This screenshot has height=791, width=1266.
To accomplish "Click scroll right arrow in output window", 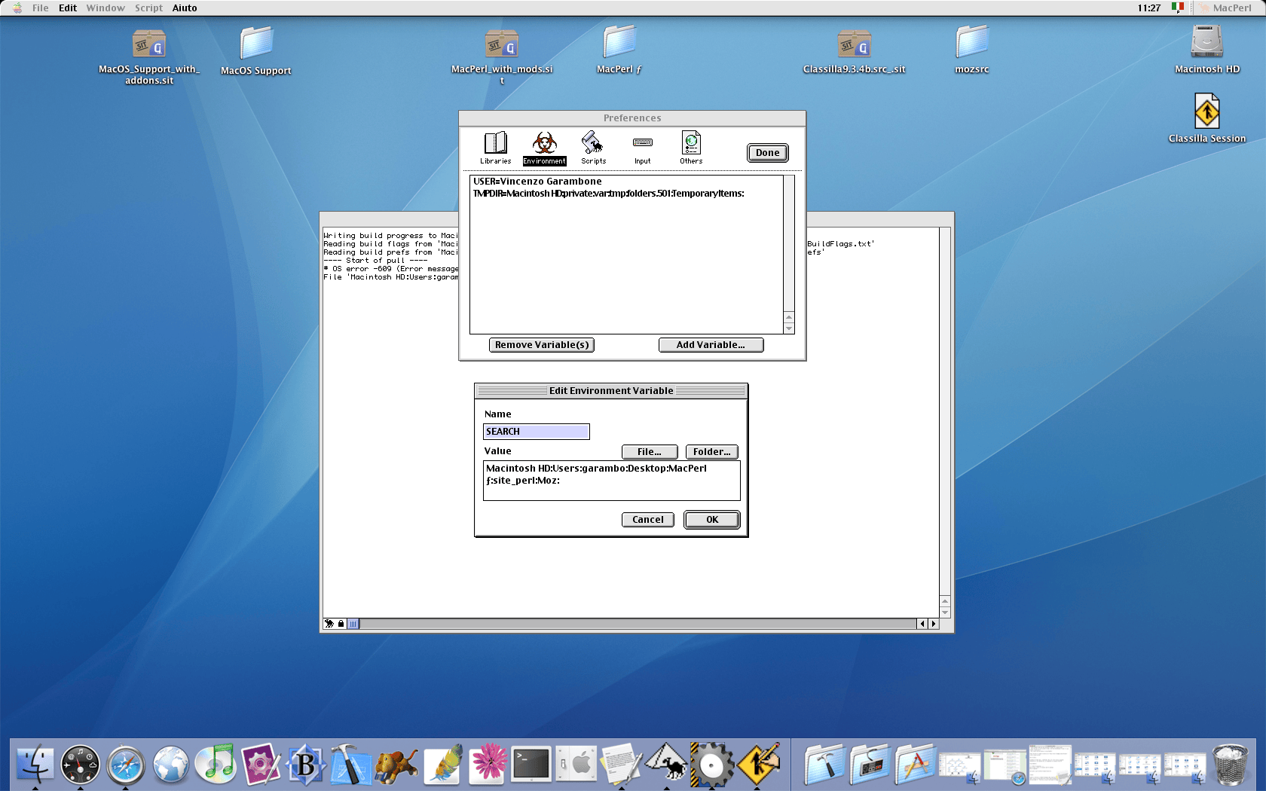I will tap(934, 624).
